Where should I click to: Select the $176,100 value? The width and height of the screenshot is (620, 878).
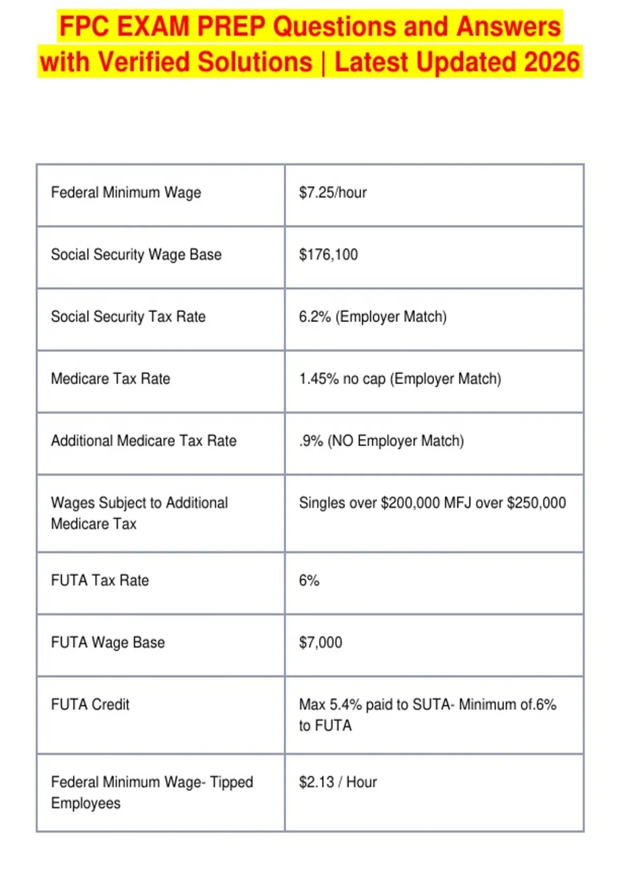tap(328, 255)
